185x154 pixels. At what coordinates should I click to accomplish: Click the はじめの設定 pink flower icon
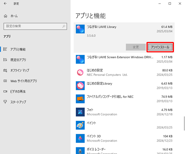pyautogui.click(x=80, y=73)
